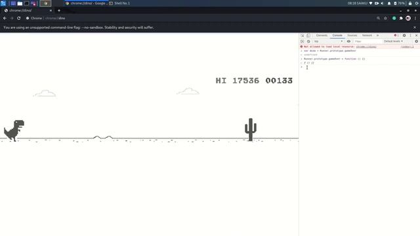Click the Chrome site info icon in address bar
Screen dimensions: 420x236
[x=28, y=18]
